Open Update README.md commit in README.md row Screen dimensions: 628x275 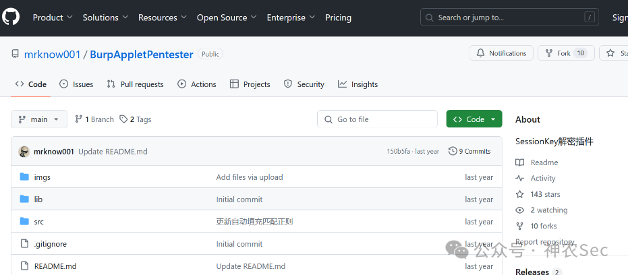(251, 266)
